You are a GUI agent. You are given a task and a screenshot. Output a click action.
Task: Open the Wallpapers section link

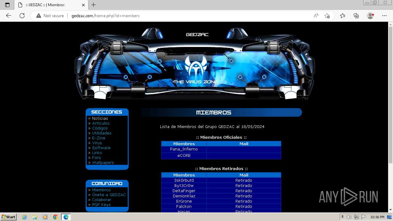click(103, 162)
